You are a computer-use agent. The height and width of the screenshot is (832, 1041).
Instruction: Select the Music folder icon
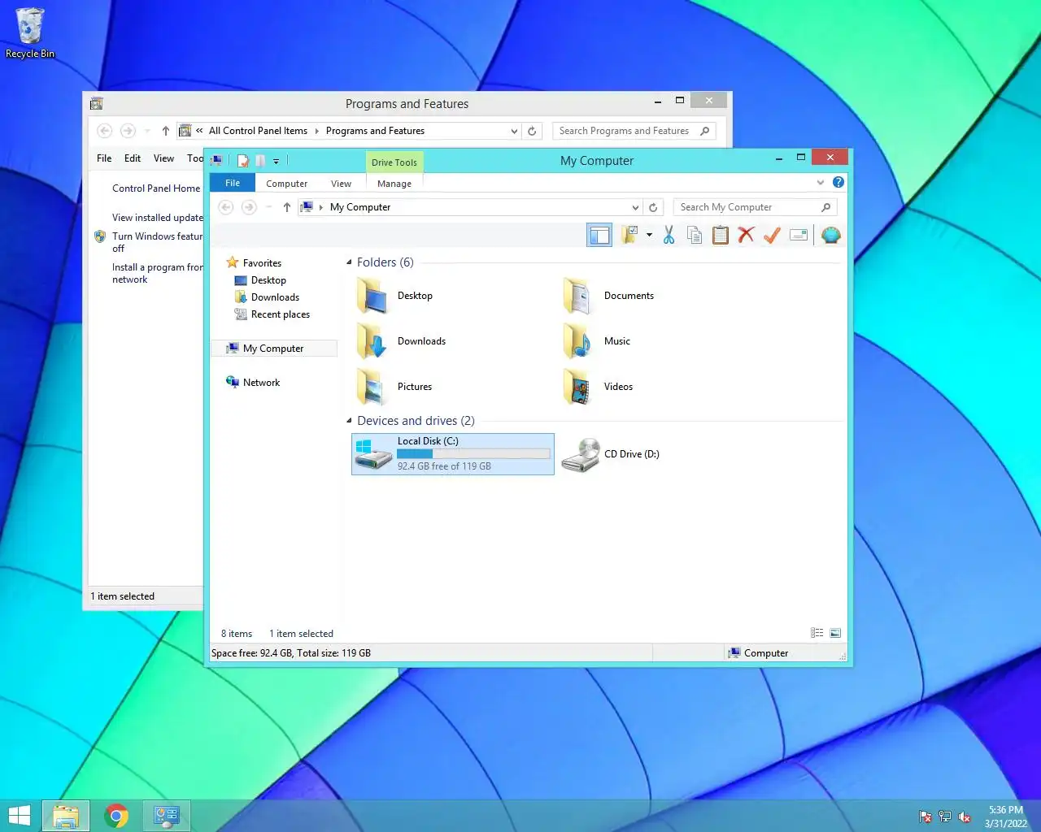(579, 341)
